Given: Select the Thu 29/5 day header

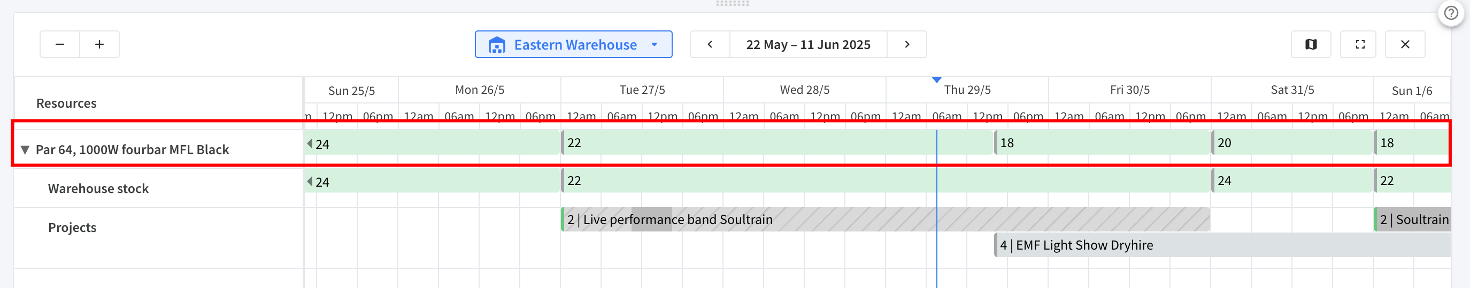Looking at the screenshot, I should pyautogui.click(x=967, y=90).
